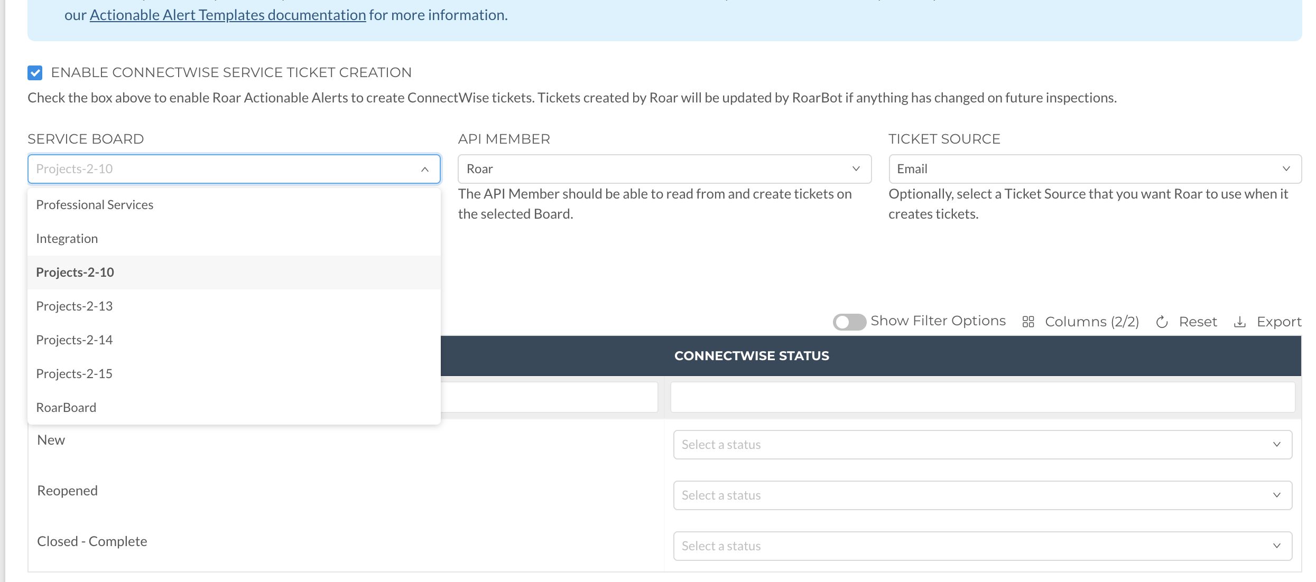Image resolution: width=1316 pixels, height=582 pixels.
Task: Open status dropdown for Closed - Complete
Action: [982, 546]
